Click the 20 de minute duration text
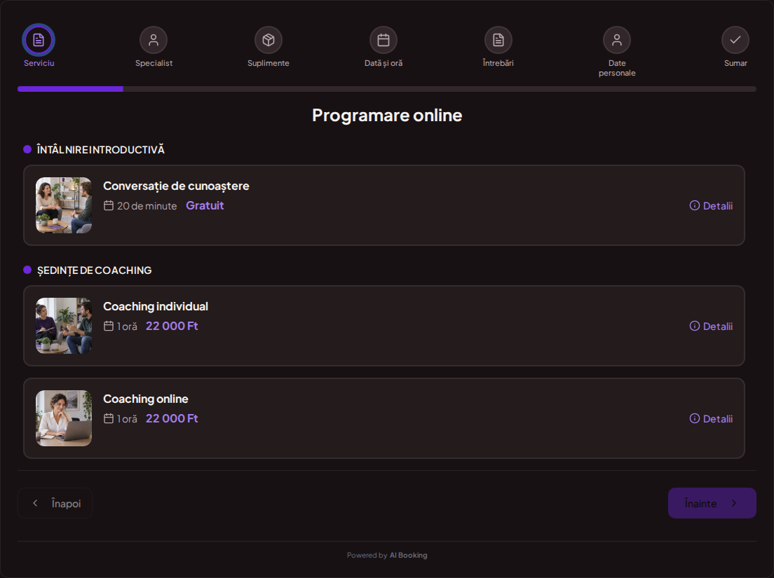This screenshot has height=578, width=774. [147, 206]
